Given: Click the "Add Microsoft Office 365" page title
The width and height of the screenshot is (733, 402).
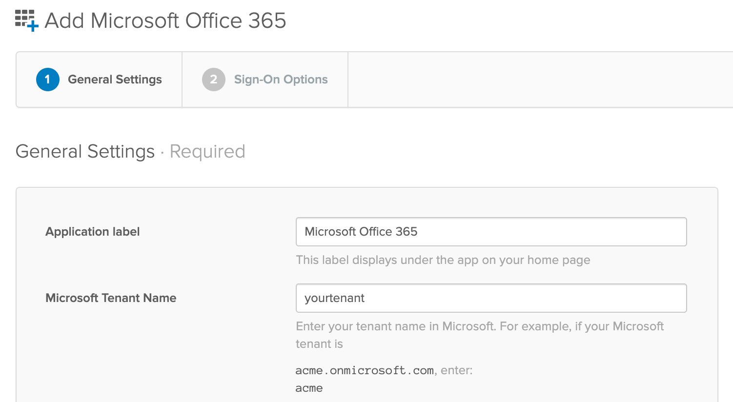Looking at the screenshot, I should coord(165,21).
